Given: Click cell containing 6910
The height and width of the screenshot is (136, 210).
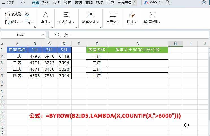Looking at the screenshot, I should click(49, 56).
